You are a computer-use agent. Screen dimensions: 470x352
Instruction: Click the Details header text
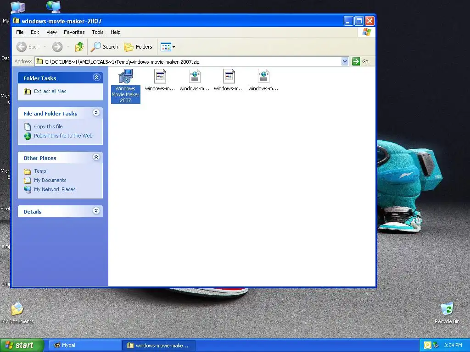pyautogui.click(x=33, y=212)
